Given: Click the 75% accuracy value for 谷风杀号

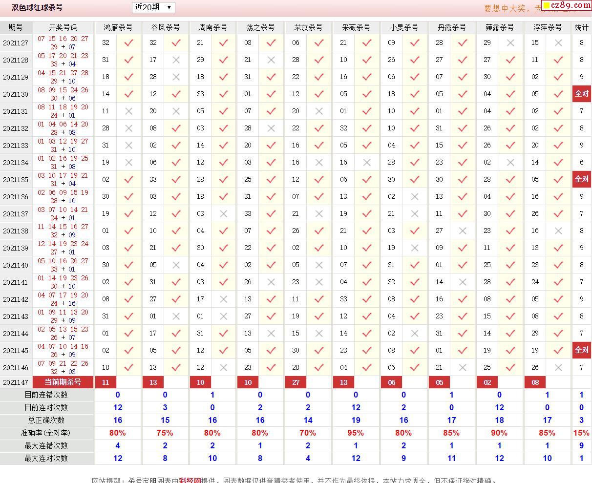Looking at the screenshot, I should coord(165,433).
